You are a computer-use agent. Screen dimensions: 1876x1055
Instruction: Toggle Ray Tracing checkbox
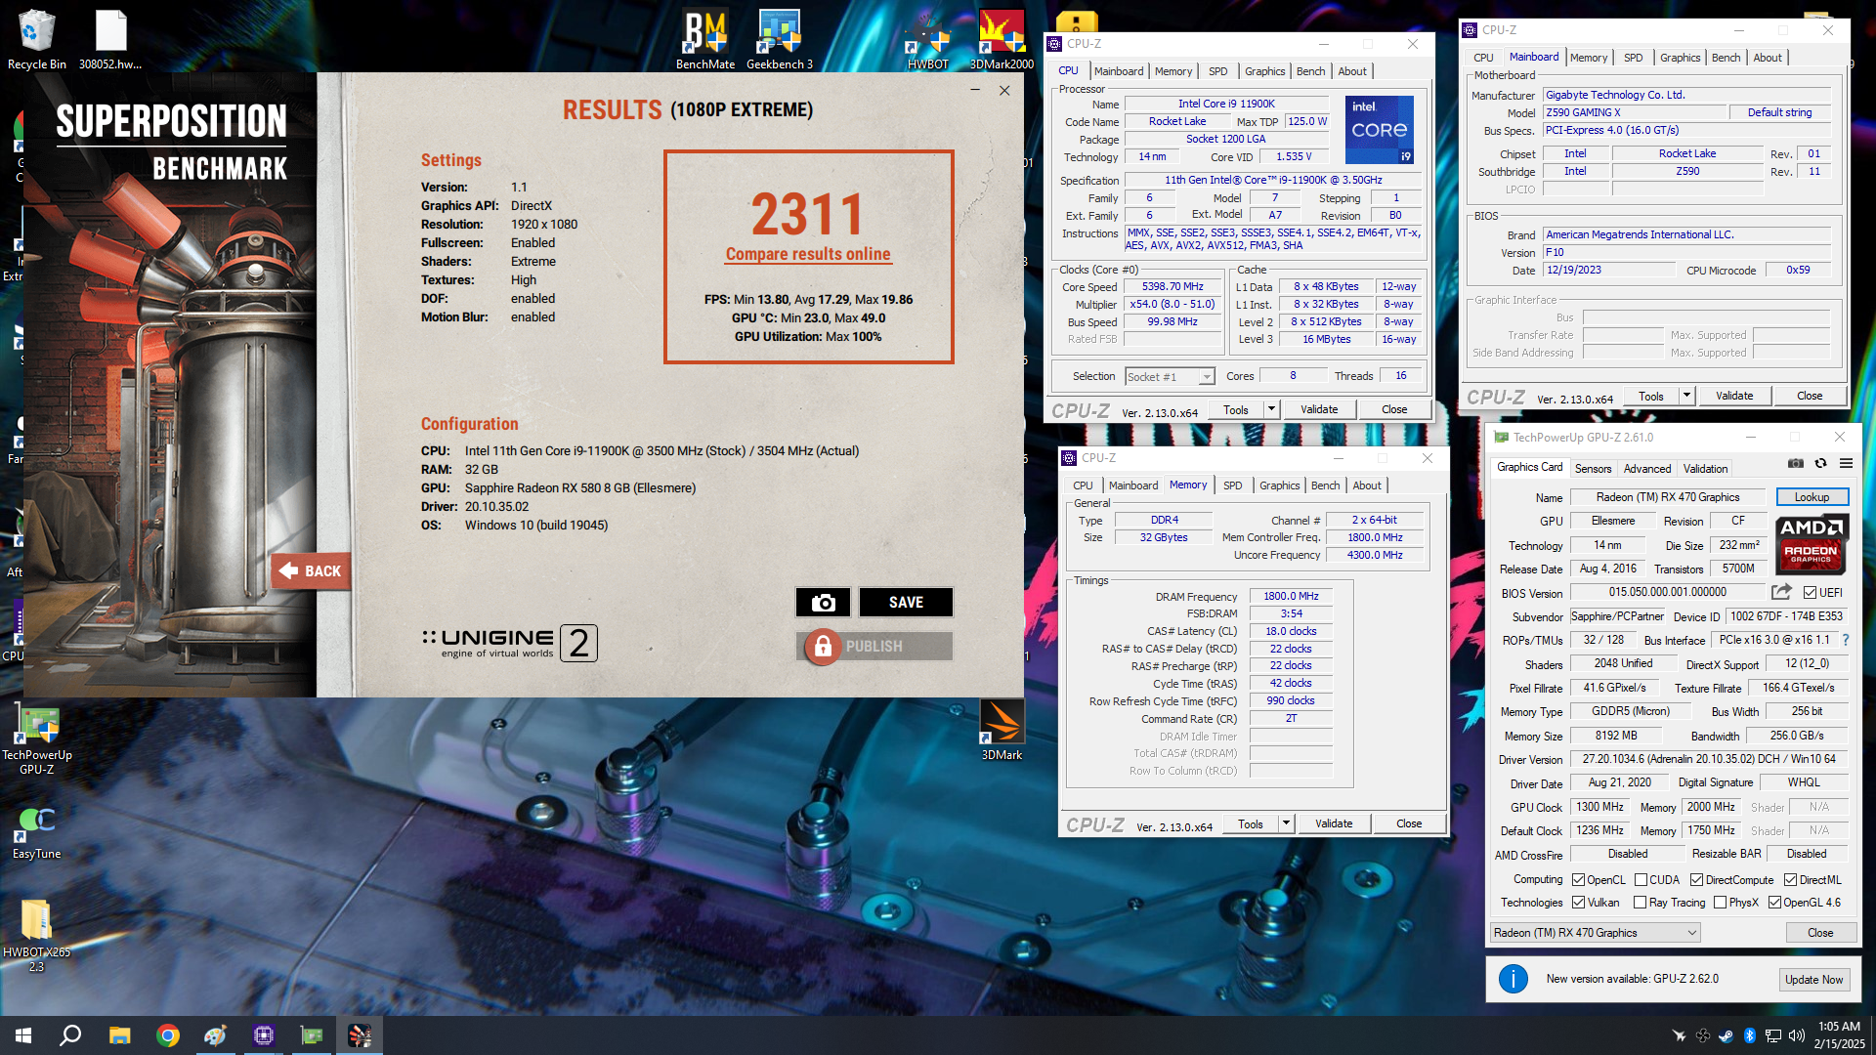click(1640, 903)
